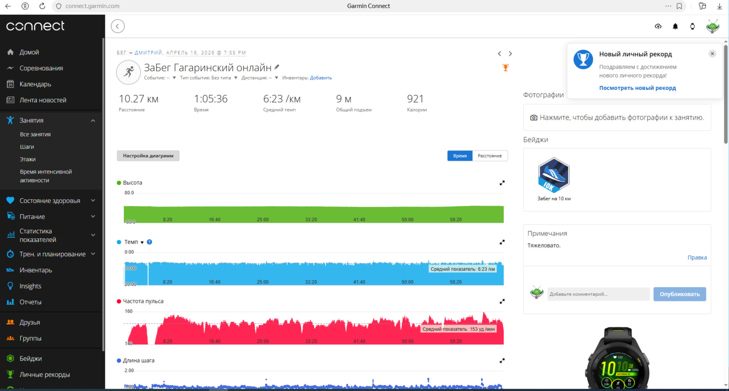
Task: Expand the Длина шага chart to full screen
Action: pos(502,361)
